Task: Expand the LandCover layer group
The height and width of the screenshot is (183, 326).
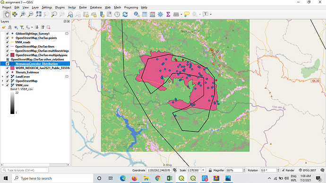Action: pyautogui.click(x=2, y=77)
